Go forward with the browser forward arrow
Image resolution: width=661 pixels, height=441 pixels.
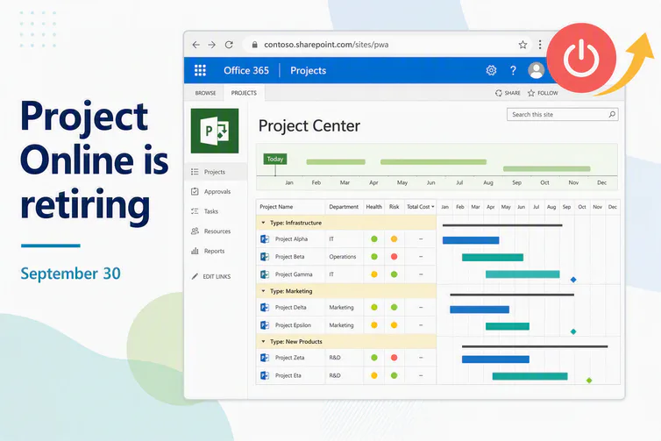(211, 45)
